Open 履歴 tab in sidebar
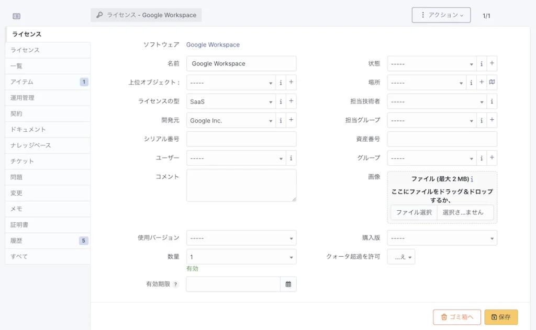536x330 pixels. click(x=48, y=241)
